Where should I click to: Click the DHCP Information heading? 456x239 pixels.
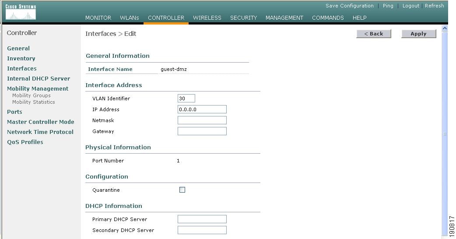click(114, 206)
